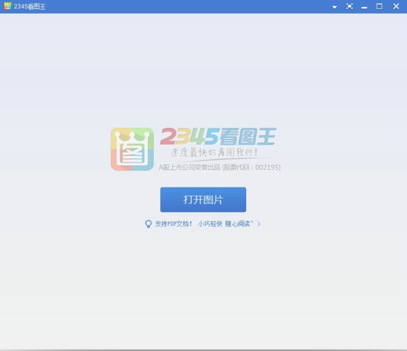
Task: Expand the tip with the right chevron
Action: [x=259, y=224]
